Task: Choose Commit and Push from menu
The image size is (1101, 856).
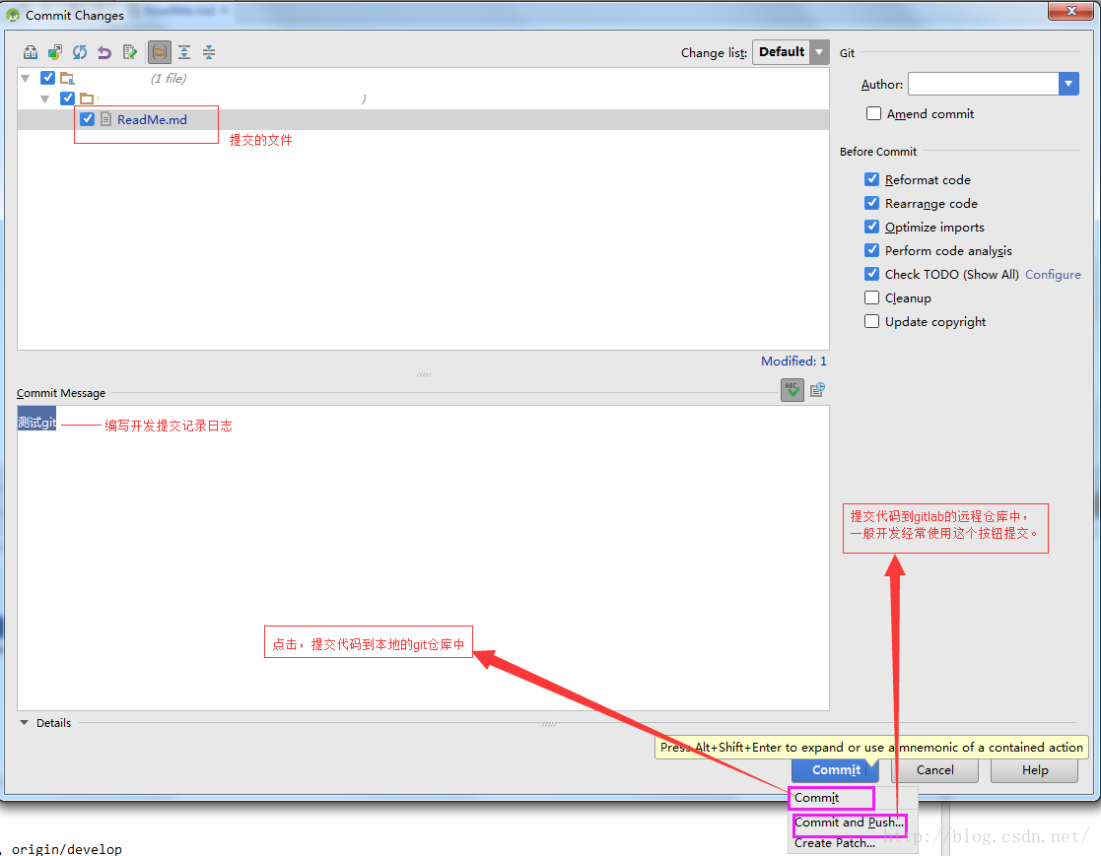Action: 849,823
